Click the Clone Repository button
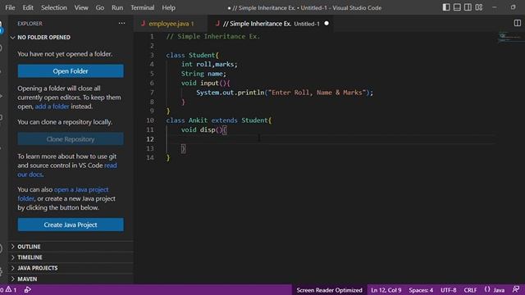525x295 pixels. (x=71, y=139)
